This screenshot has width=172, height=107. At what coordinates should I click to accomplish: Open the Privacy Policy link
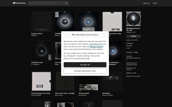point(96,47)
